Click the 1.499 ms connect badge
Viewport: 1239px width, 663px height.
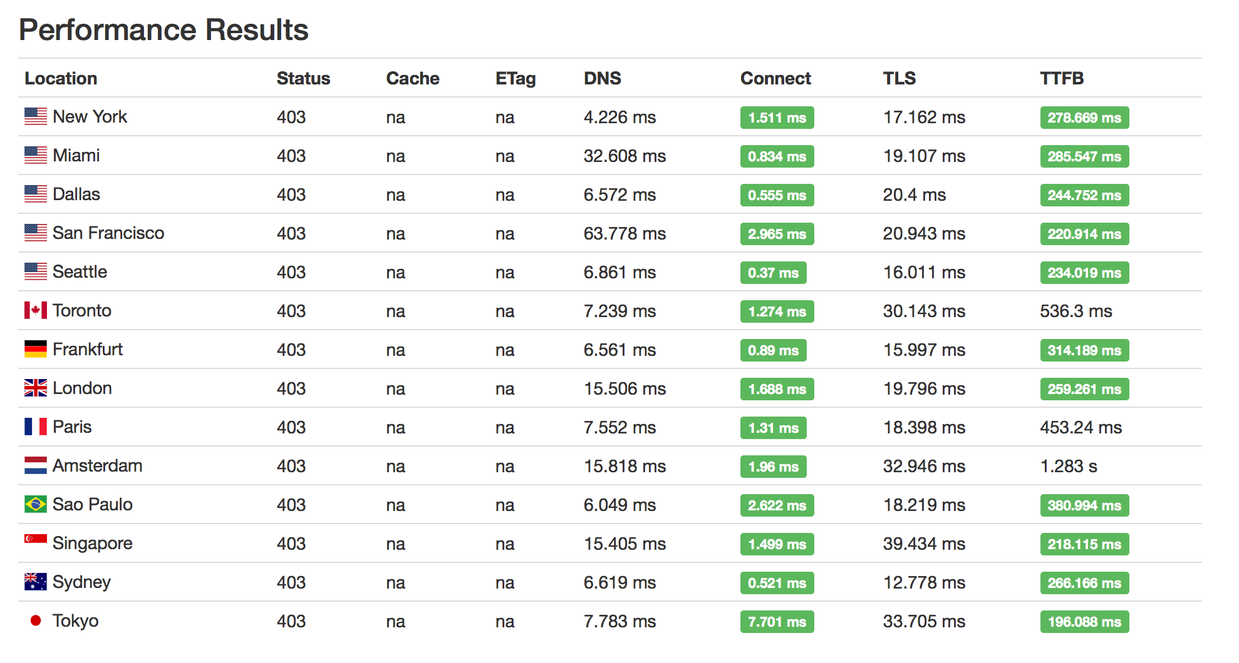777,544
